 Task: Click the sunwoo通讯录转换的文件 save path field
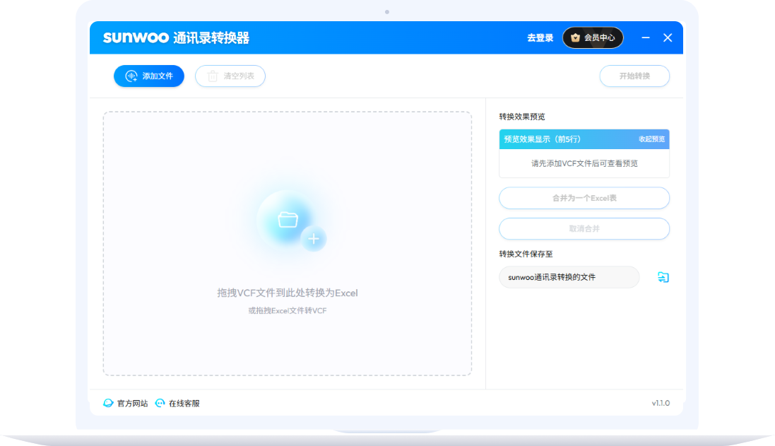click(x=569, y=276)
